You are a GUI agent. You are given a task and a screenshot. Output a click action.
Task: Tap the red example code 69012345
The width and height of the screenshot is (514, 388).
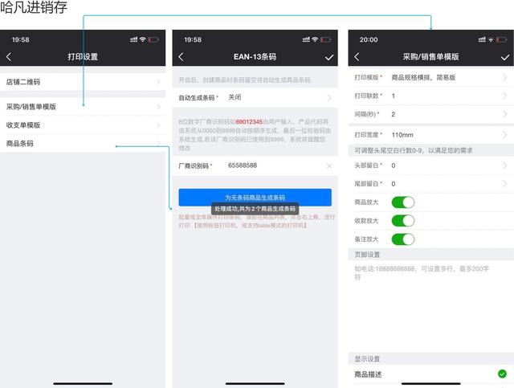point(249,121)
